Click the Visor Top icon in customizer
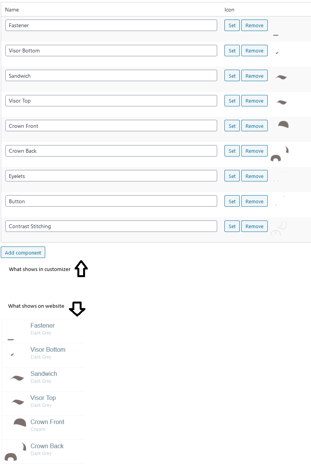The height and width of the screenshot is (470, 311). pyautogui.click(x=282, y=102)
